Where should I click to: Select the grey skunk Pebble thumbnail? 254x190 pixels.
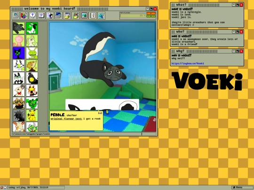tap(19, 28)
